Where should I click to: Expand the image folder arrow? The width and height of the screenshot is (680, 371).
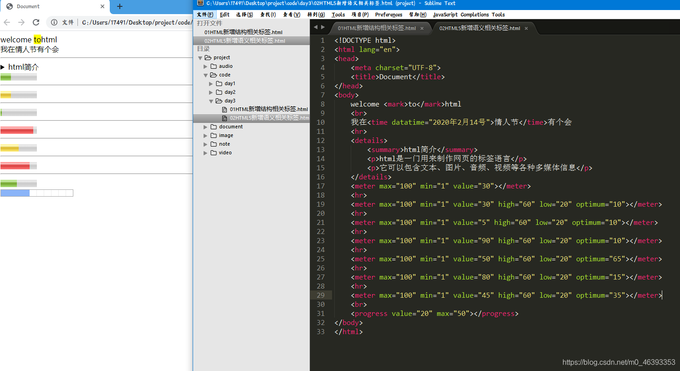point(205,136)
